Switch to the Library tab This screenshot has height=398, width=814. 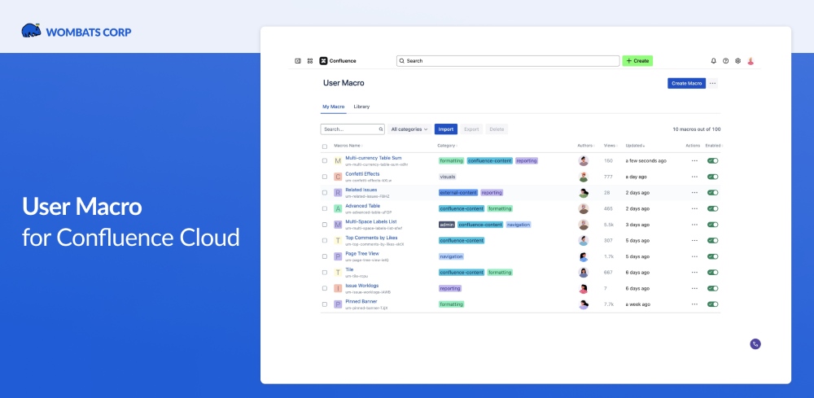tap(362, 107)
